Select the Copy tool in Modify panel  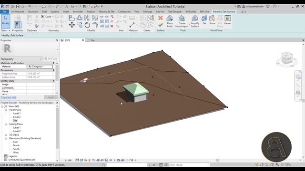80,25
